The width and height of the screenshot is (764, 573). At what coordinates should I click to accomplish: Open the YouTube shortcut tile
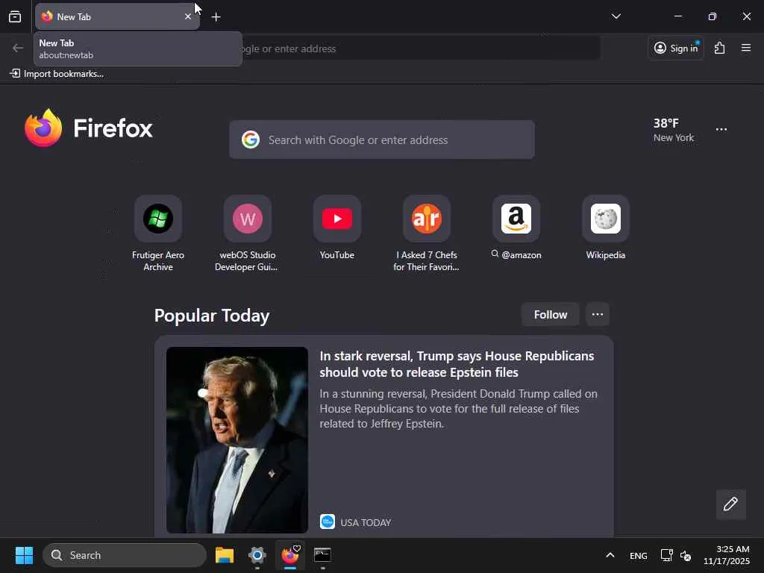pyautogui.click(x=336, y=228)
